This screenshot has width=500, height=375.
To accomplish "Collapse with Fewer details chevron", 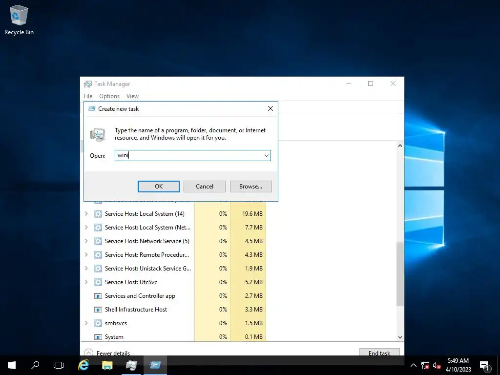I will pyautogui.click(x=89, y=353).
